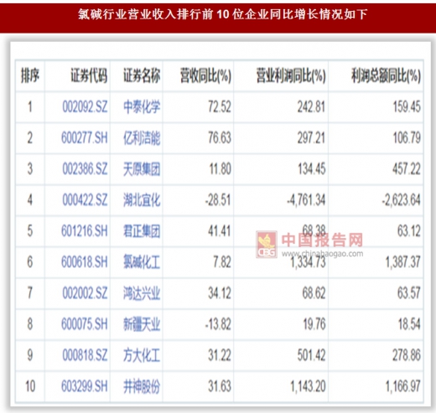
Task: Click the 君正集团 company name link
Action: [x=142, y=231]
